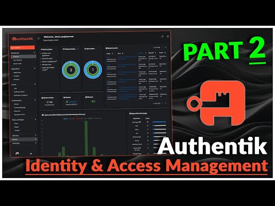Go to previous page at top of Recent events
The height and width of the screenshot is (206, 275).
coord(162,47)
